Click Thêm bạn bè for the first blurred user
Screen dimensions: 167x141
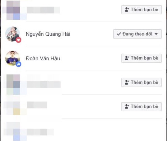click(141, 10)
